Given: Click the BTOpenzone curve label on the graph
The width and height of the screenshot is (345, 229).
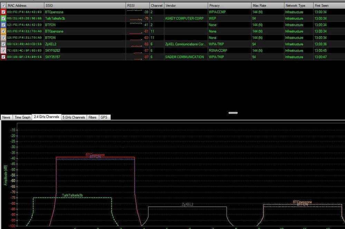Looking at the screenshot, I should (95, 155).
